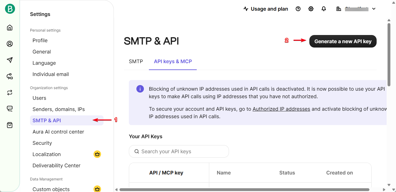Click the Your API Keys heading
396x192 pixels.
pyautogui.click(x=145, y=136)
